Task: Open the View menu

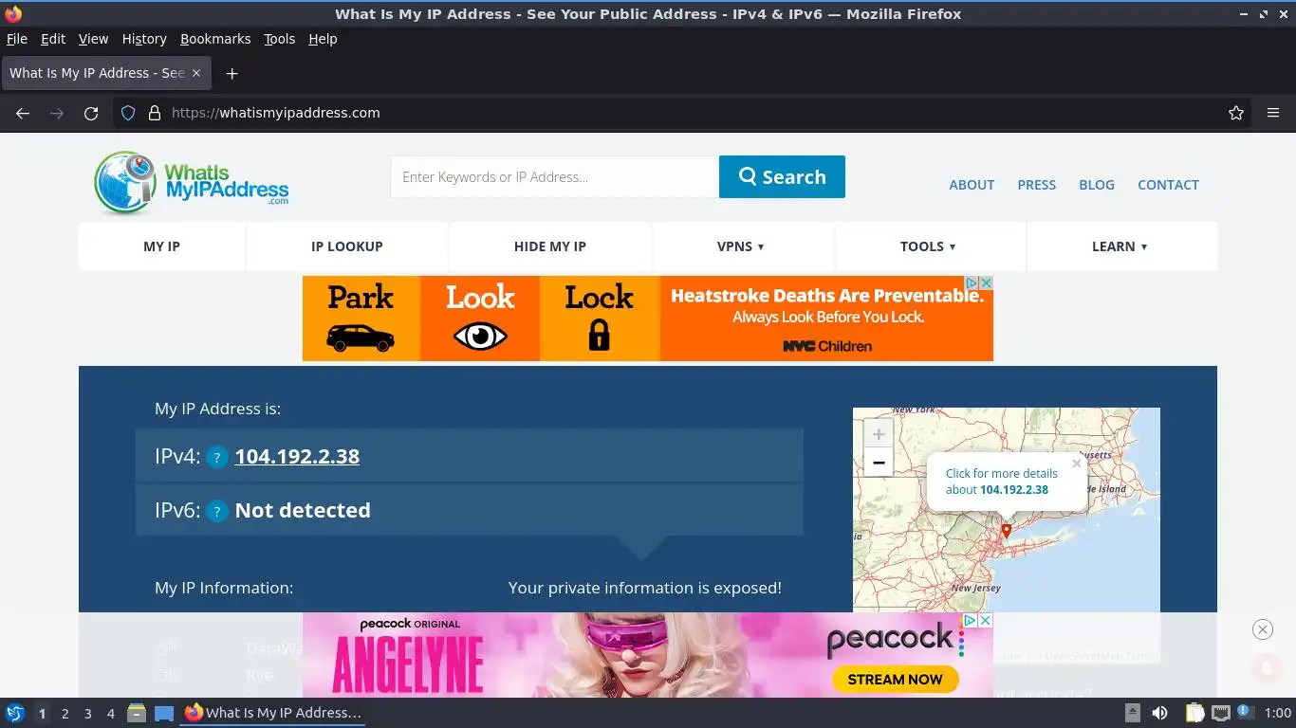Action: click(x=93, y=39)
